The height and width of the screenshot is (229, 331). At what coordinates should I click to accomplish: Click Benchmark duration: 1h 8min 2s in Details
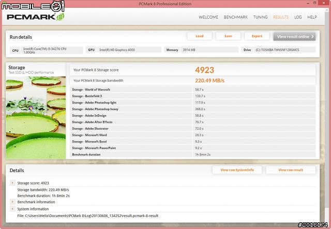(x=43, y=195)
